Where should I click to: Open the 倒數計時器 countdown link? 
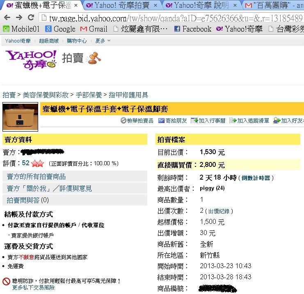click(256, 178)
